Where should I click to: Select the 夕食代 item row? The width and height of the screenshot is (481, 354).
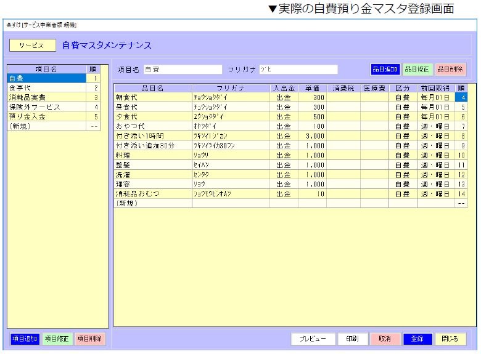click(291, 116)
